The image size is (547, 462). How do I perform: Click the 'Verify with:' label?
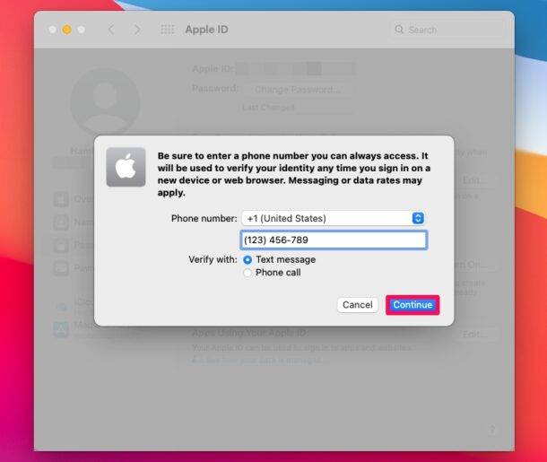click(213, 259)
